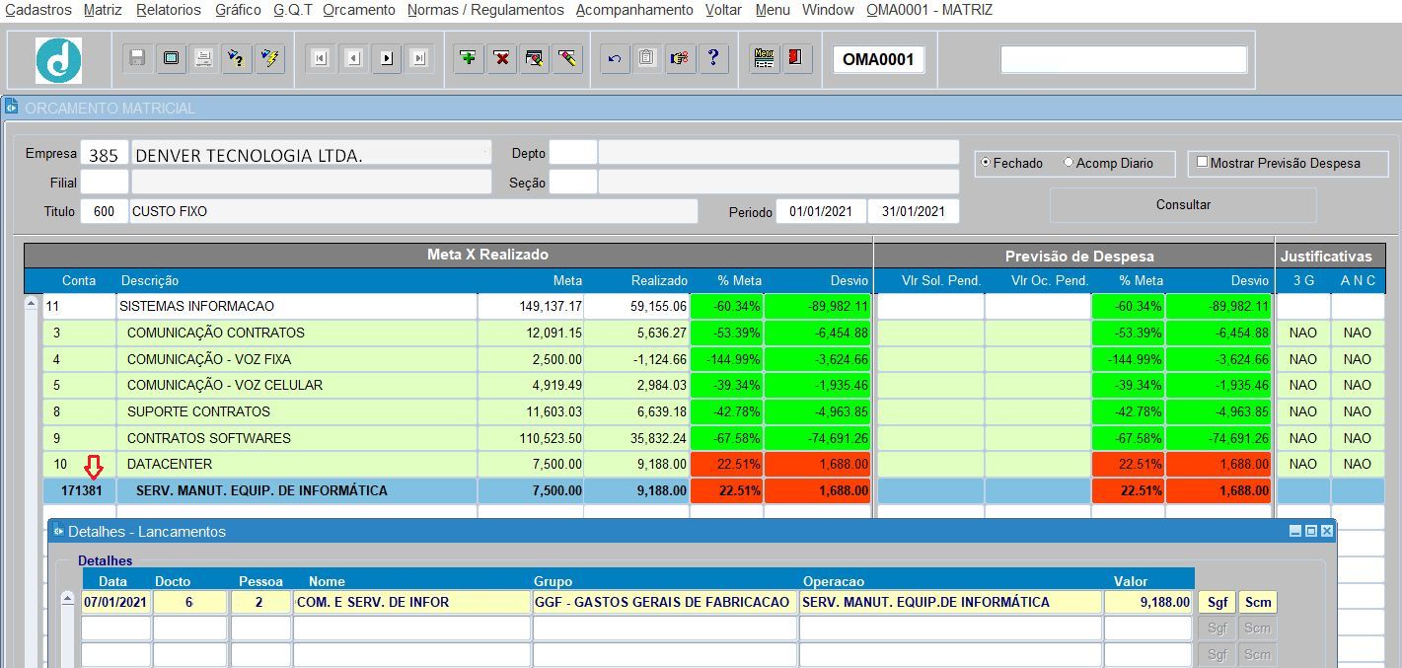Click the 3 G justification NAO for DATACENTER
Viewport: 1402px width, 668px height.
coord(1302,464)
